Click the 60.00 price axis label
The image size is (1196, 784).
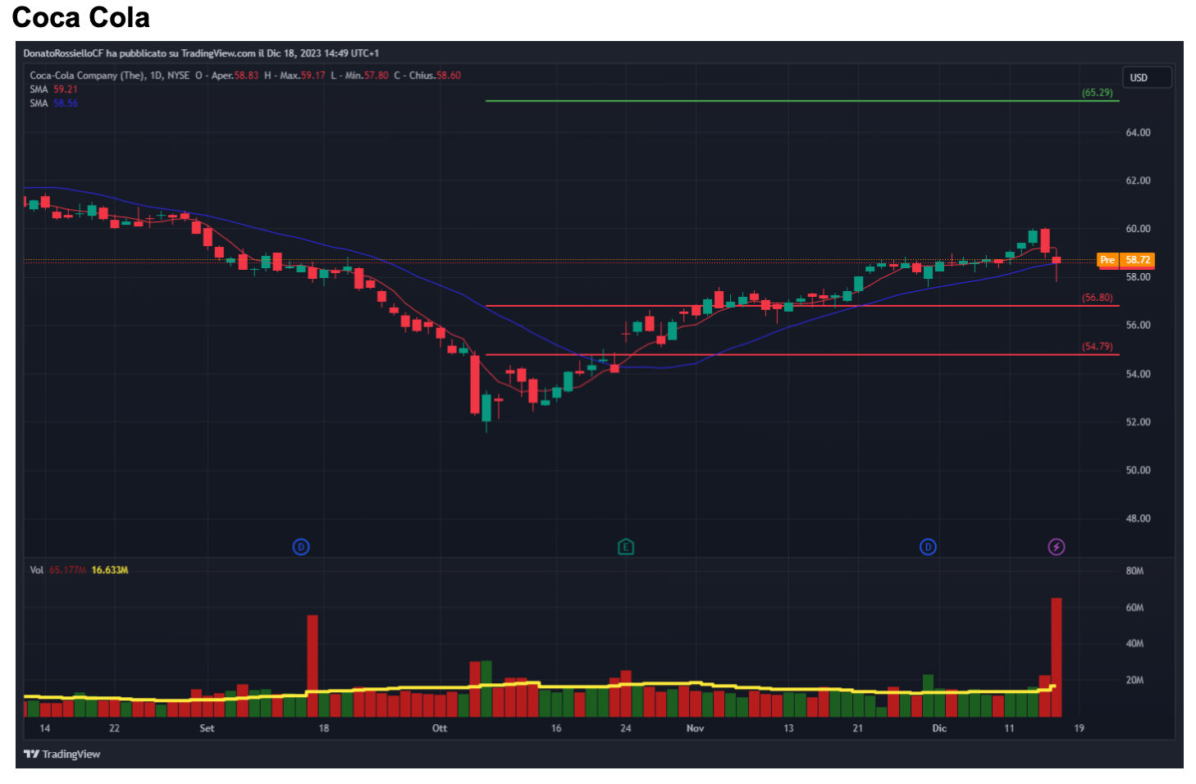coord(1138,229)
